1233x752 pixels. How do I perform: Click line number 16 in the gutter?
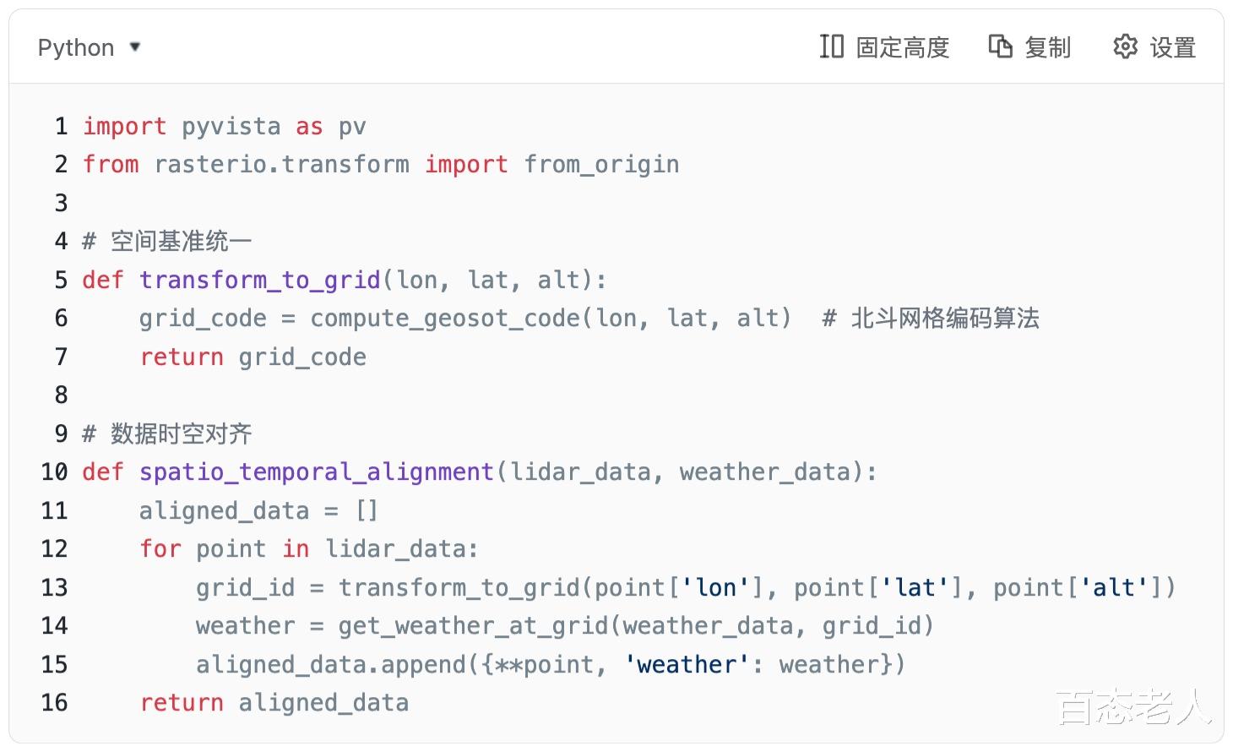[54, 702]
